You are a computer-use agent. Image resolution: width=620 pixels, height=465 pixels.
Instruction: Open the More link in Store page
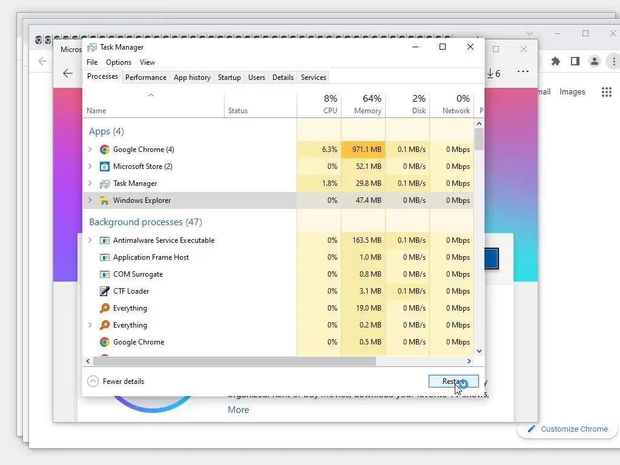(x=239, y=410)
